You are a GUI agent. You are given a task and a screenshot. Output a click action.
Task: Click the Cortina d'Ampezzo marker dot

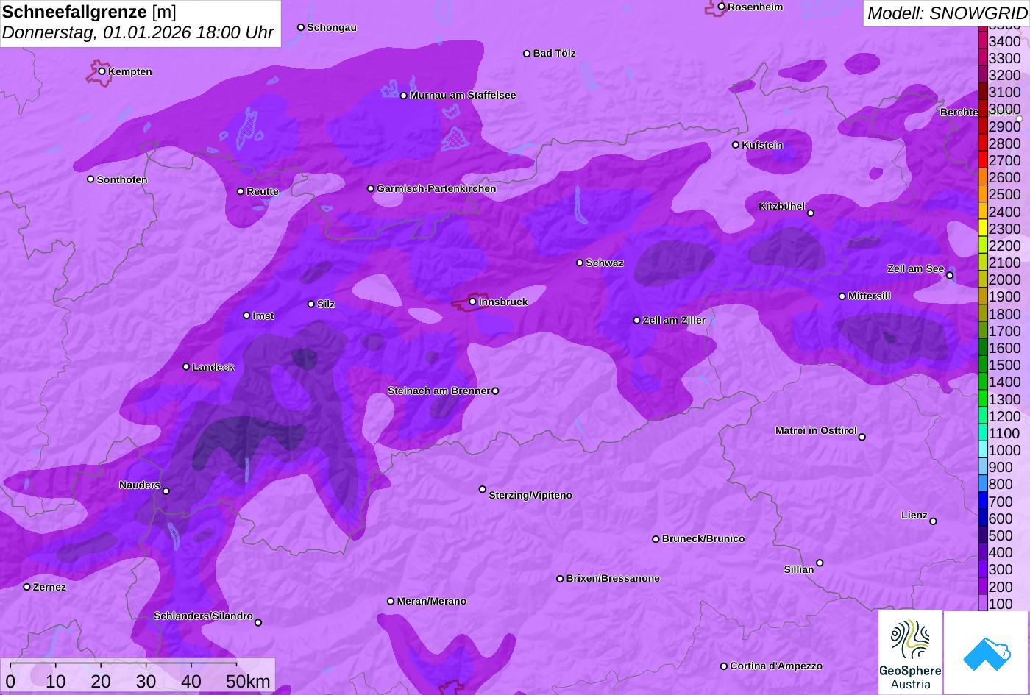coord(724,666)
